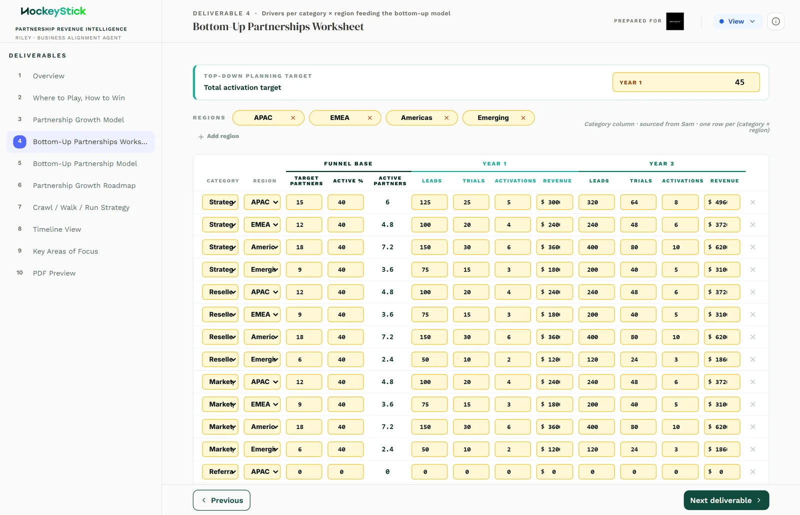Screen dimensions: 800x515
Task: Open Bottom-Up Partnership Model deliverable
Action: pos(81,163)
